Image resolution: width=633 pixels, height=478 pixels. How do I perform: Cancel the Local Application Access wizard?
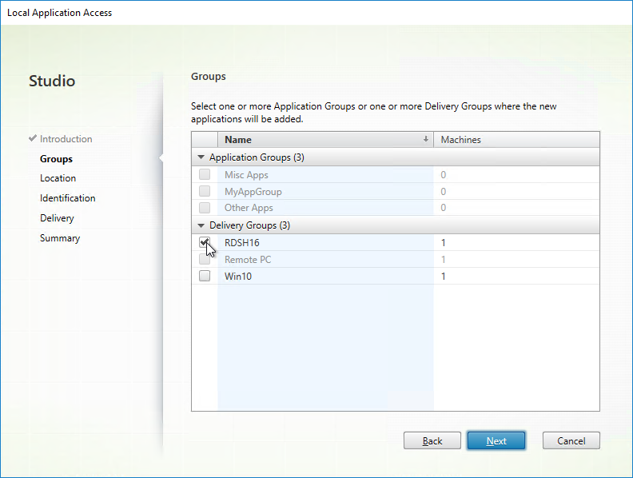click(571, 440)
